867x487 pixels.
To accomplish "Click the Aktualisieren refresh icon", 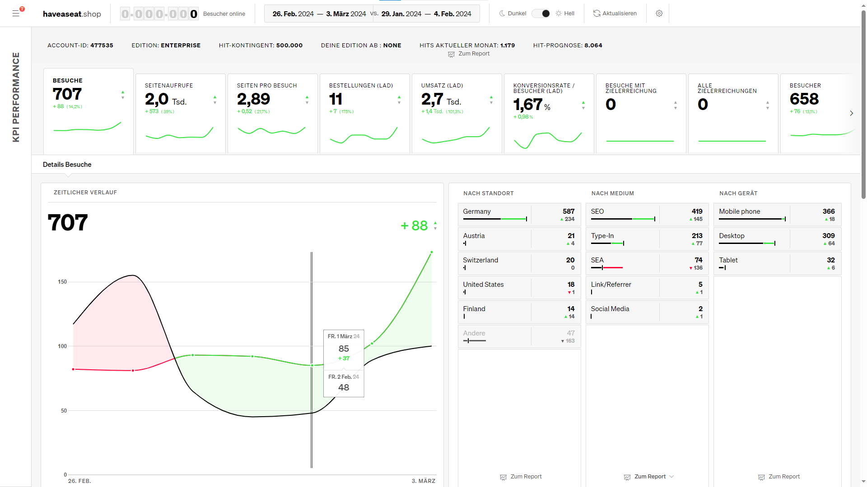I will pos(597,14).
